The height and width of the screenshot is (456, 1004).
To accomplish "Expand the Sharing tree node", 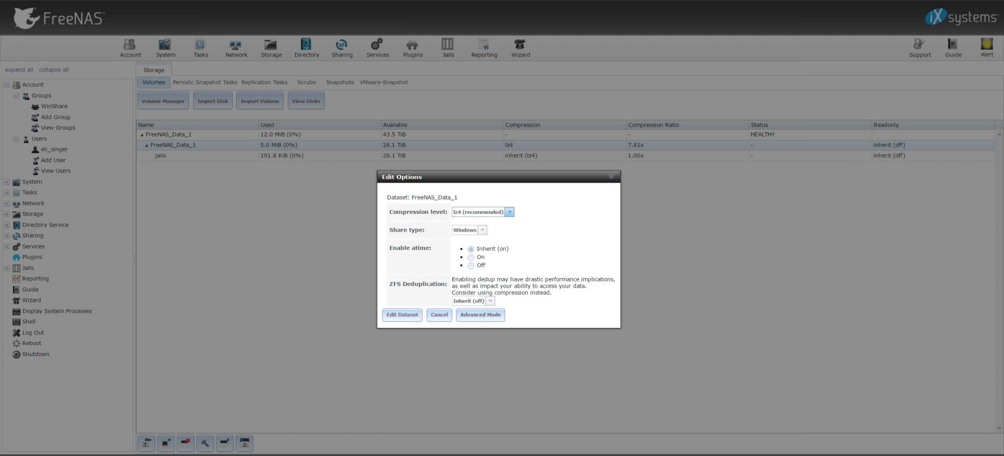I will 7,236.
